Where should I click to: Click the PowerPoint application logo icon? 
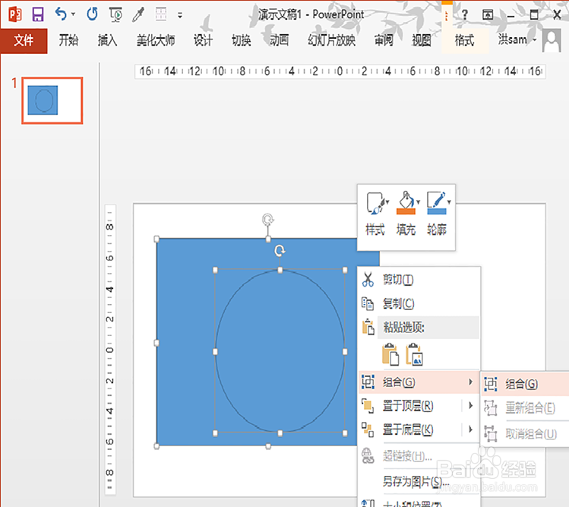click(x=15, y=14)
